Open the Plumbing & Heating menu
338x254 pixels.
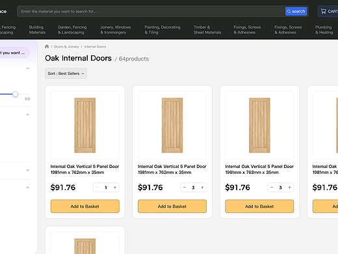click(x=324, y=30)
